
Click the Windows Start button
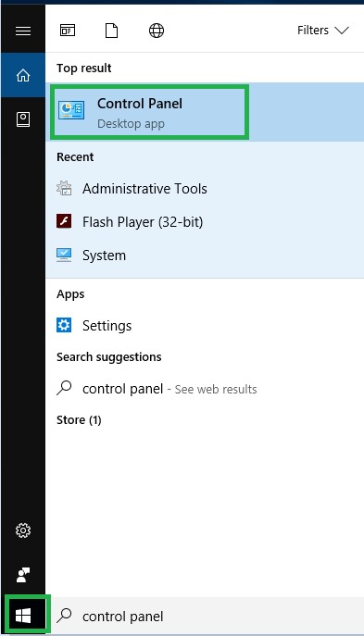(23, 617)
